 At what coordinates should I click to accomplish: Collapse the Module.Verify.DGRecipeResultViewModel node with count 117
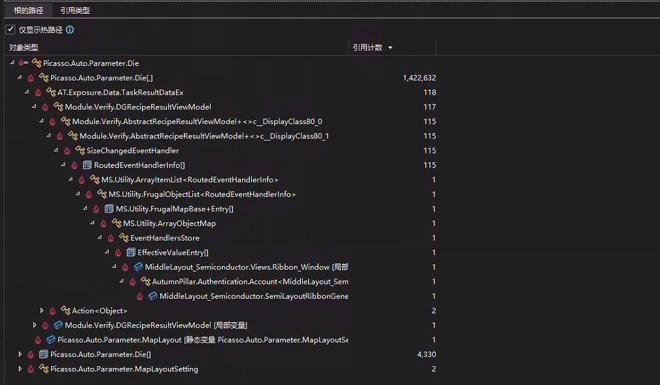(35, 107)
